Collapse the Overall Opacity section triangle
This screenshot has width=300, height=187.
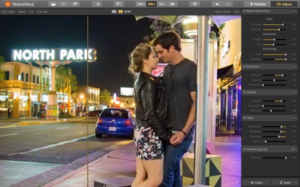coord(244,149)
